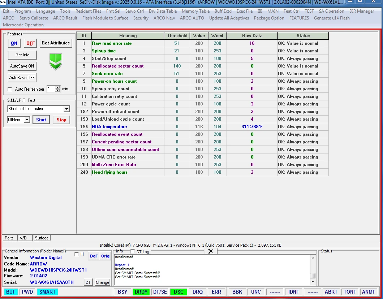Click the X icon above the Info log

tap(211, 251)
